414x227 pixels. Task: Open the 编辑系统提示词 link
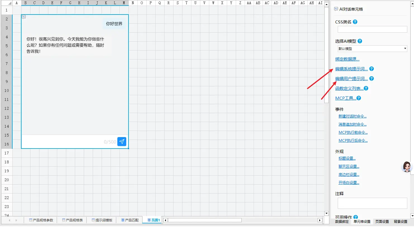[351, 69]
